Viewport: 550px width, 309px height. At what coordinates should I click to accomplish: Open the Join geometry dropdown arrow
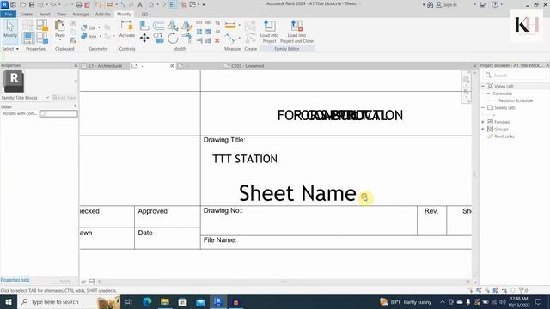click(x=100, y=36)
